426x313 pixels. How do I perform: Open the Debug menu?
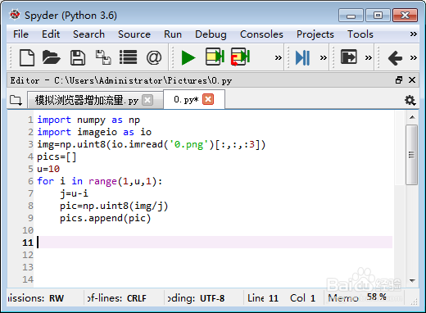point(211,34)
